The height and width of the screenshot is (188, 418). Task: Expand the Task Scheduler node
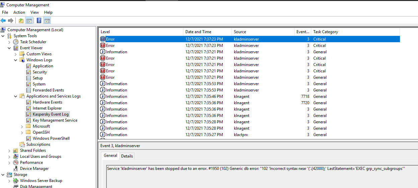(9, 42)
